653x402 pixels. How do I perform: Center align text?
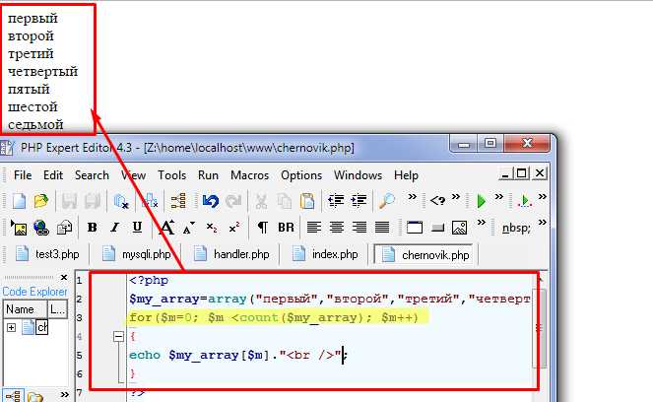pos(337,228)
